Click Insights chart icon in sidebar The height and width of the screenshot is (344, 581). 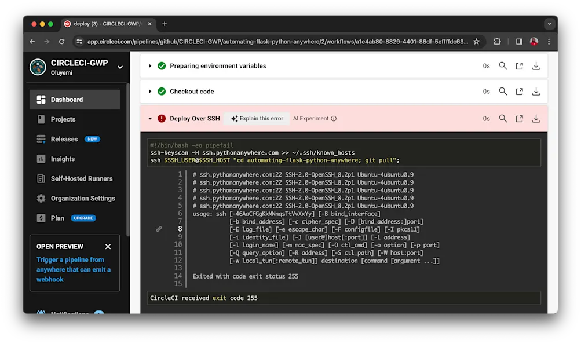[41, 159]
